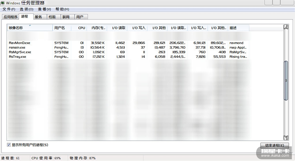Click memory value 1,092 K

coord(99,52)
